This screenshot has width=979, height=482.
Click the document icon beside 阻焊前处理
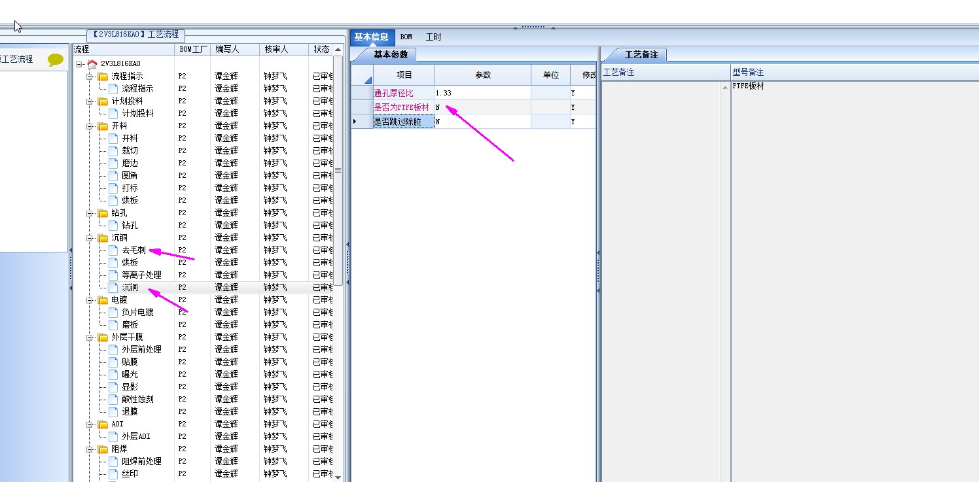point(113,461)
